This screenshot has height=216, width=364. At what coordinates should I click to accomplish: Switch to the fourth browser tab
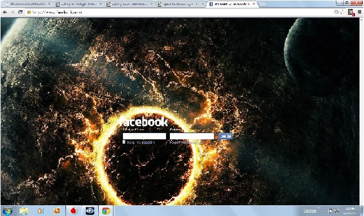click(181, 4)
